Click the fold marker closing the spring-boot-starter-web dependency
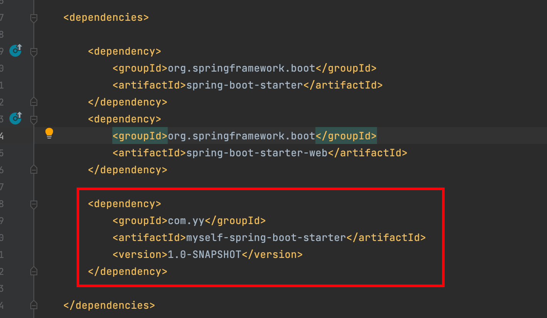Screen dimensions: 547x318 point(34,170)
